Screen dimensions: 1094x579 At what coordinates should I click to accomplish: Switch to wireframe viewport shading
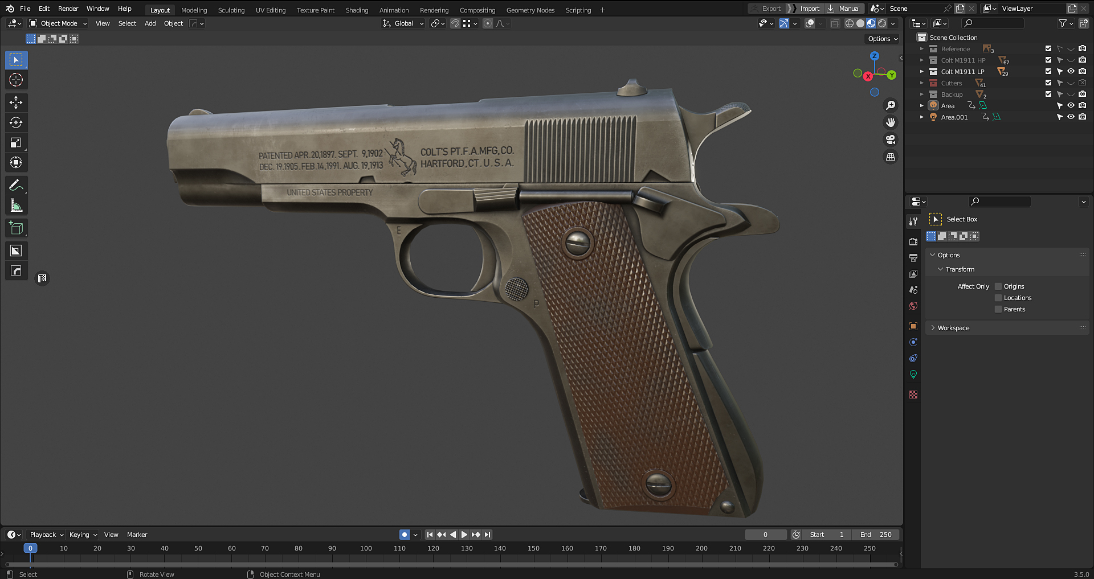pyautogui.click(x=849, y=23)
